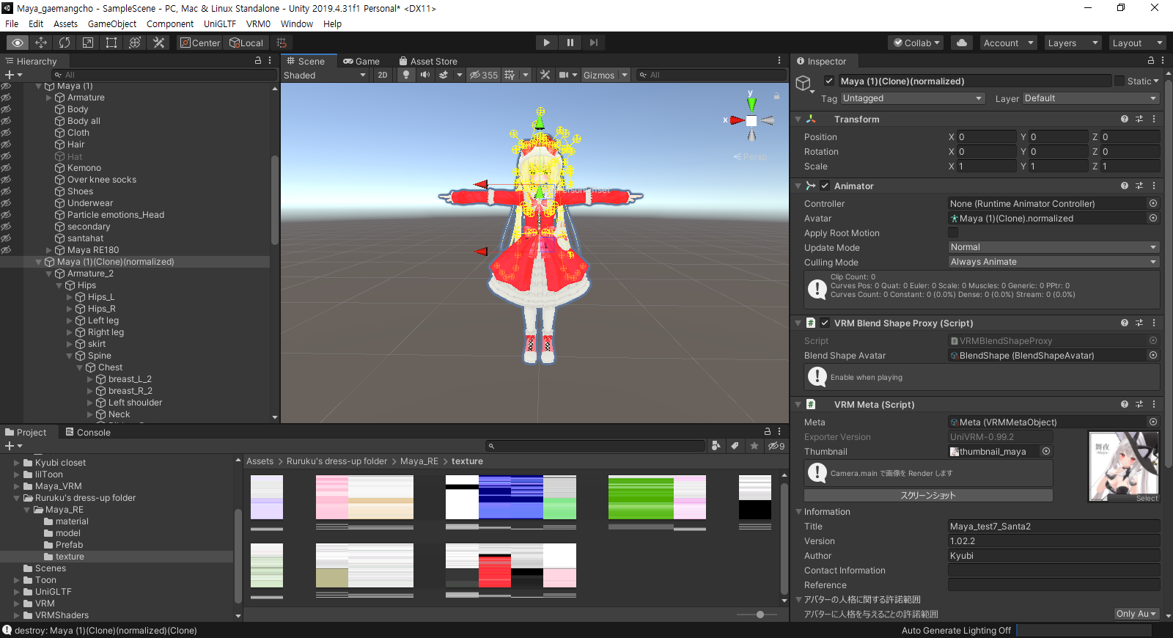1173x638 pixels.
Task: Adjust the project icon size slider
Action: [x=760, y=615]
